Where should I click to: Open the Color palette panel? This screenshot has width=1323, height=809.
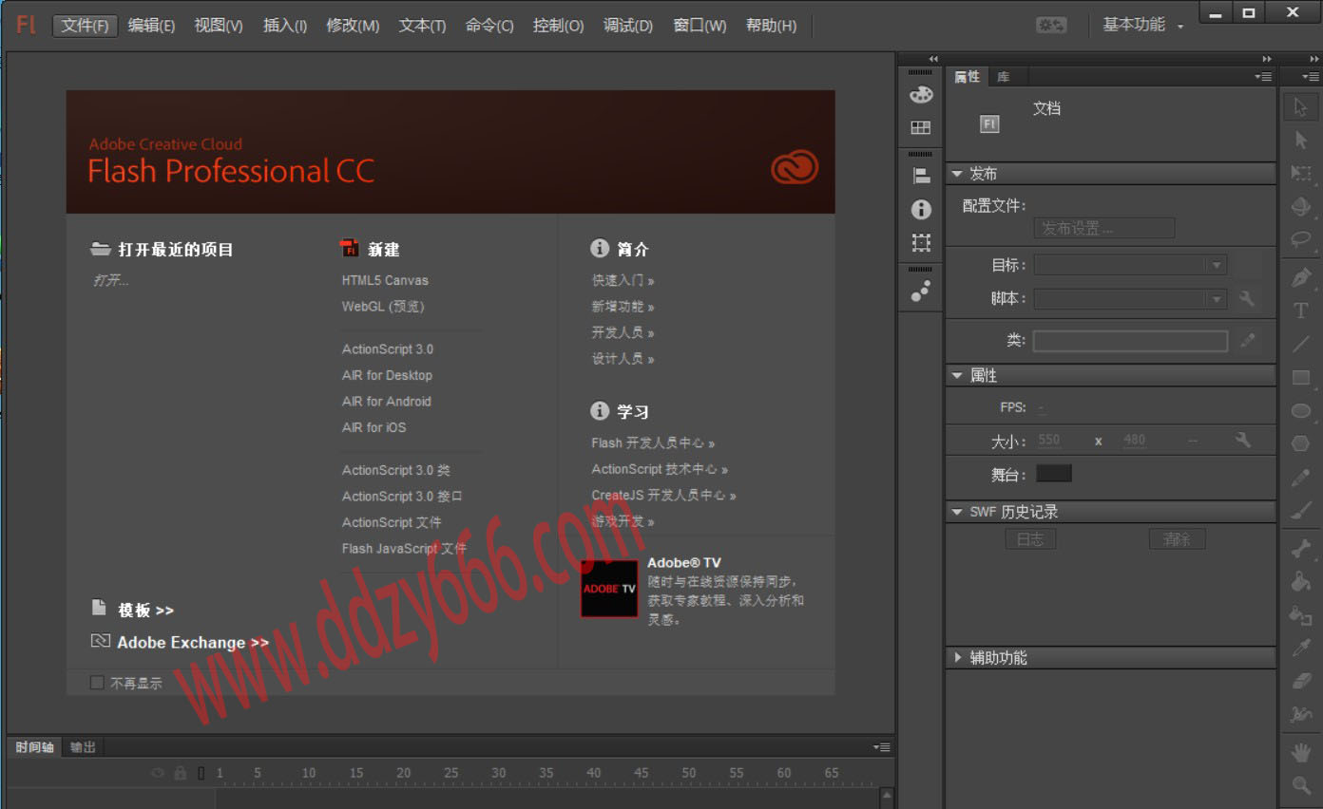point(921,94)
